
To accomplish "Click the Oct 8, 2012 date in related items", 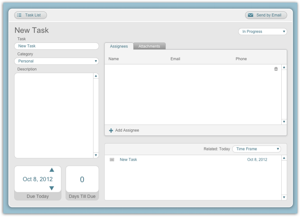I will (x=257, y=159).
